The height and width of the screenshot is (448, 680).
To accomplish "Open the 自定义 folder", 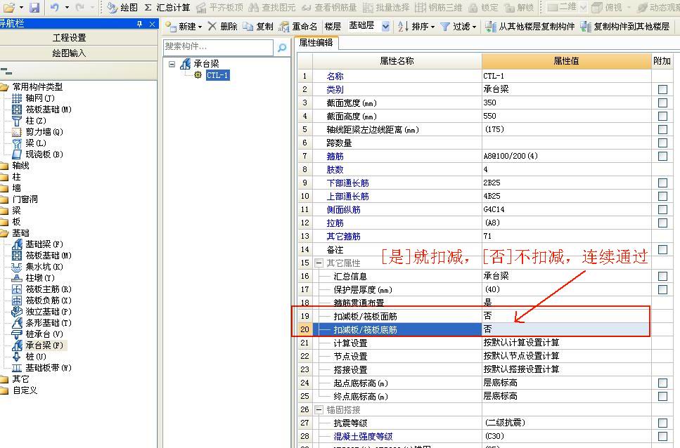I will pos(19,391).
